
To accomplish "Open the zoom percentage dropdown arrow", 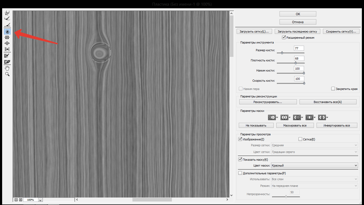I will 41,200.
